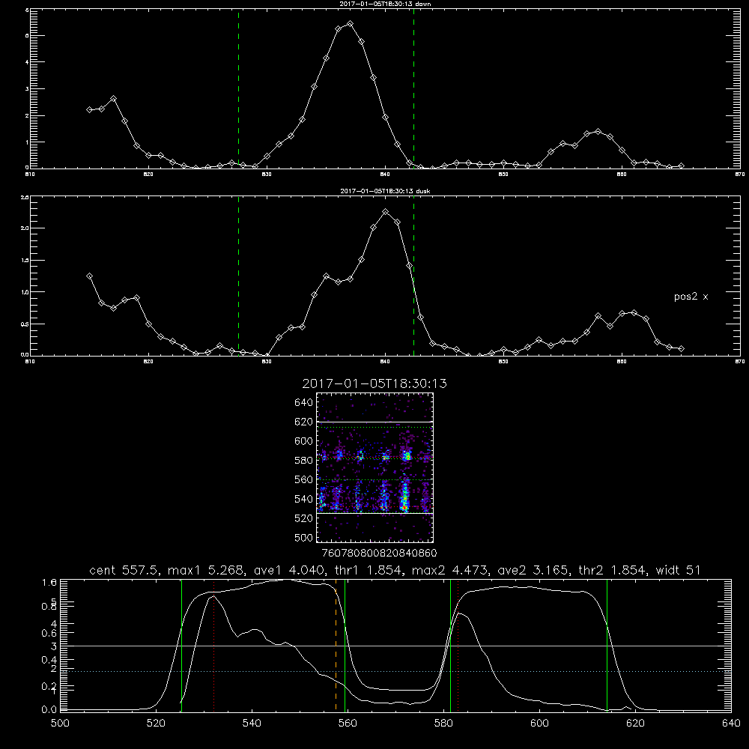
Task: Click the green vertical line near 614 in bottom plot
Action: pyautogui.click(x=607, y=645)
